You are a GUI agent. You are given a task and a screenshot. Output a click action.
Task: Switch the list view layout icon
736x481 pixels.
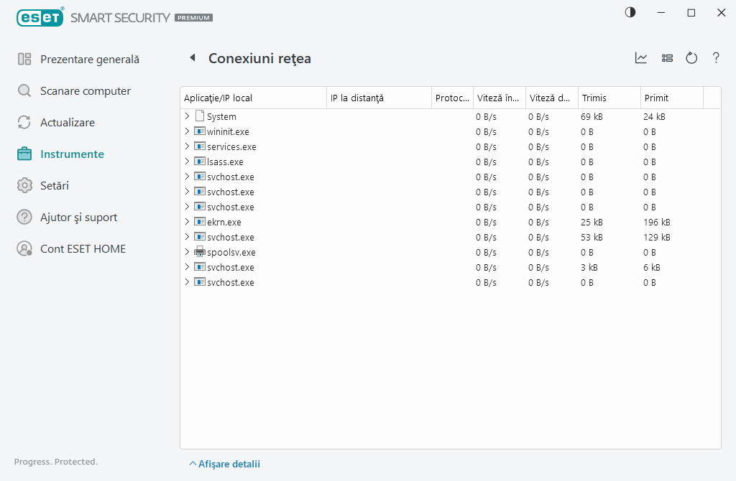[x=667, y=58]
